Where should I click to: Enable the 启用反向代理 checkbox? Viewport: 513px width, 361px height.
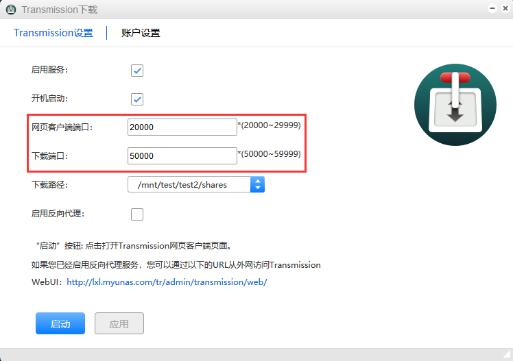pos(137,214)
